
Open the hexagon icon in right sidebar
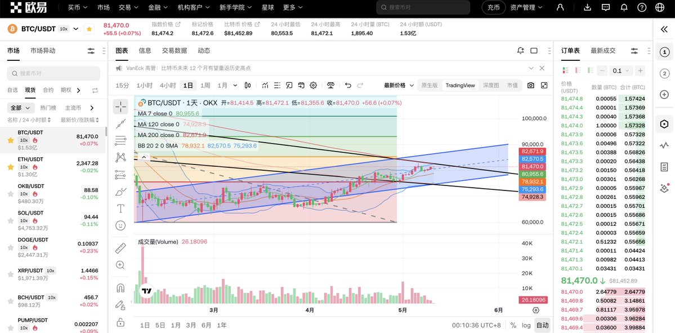664,124
